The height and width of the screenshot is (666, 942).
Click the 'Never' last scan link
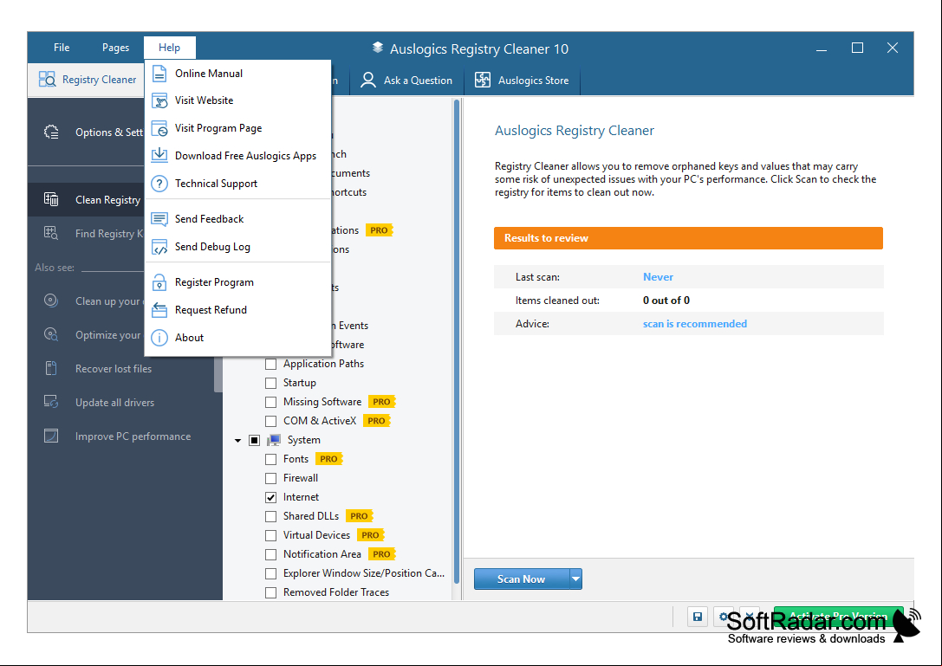point(658,277)
